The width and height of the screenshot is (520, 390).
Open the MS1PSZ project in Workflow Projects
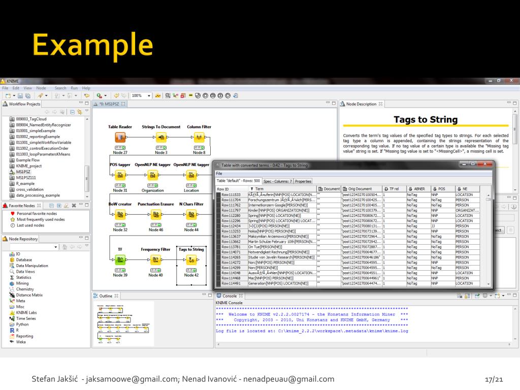click(23, 172)
